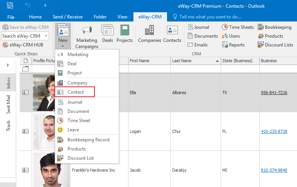Choose Products from the New menu
This screenshot has width=297, height=187.
(87, 149)
